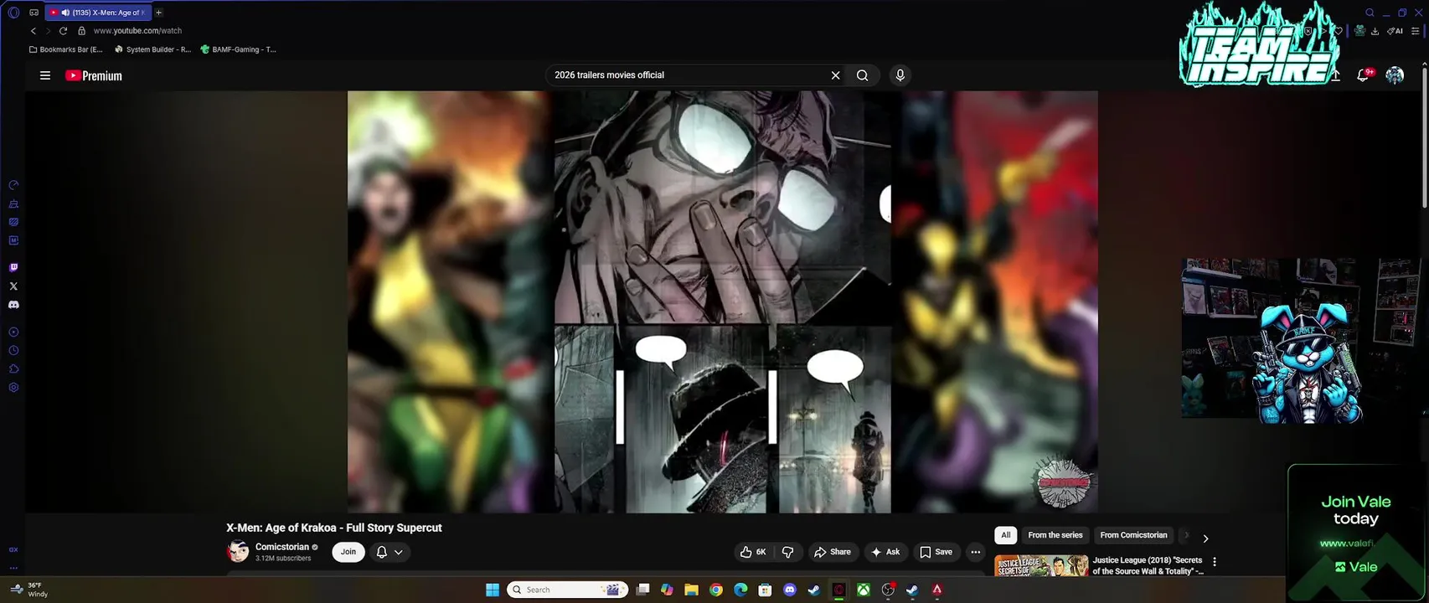Open options for Justice League recommendation
The height and width of the screenshot is (603, 1429).
[1215, 562]
